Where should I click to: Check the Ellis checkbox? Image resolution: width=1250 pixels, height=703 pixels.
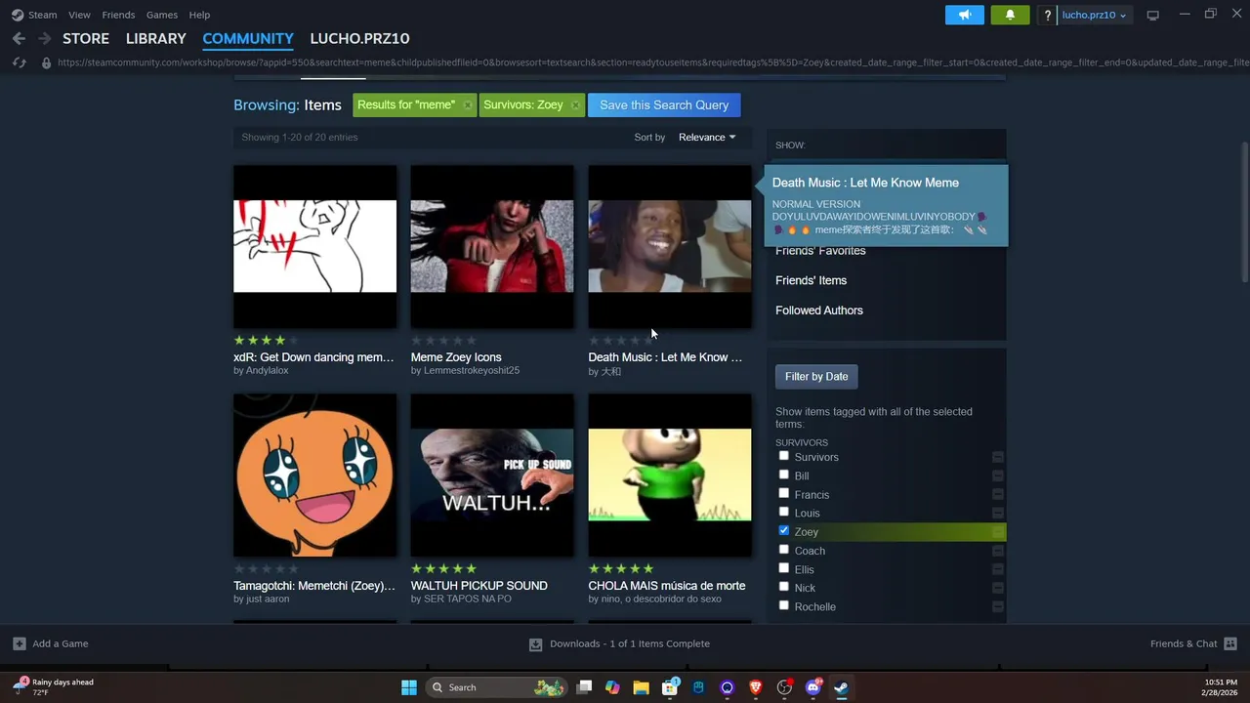tap(783, 568)
